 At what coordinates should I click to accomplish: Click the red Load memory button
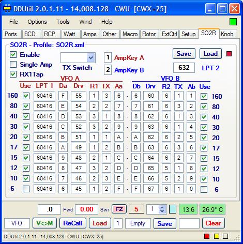[100, 223]
